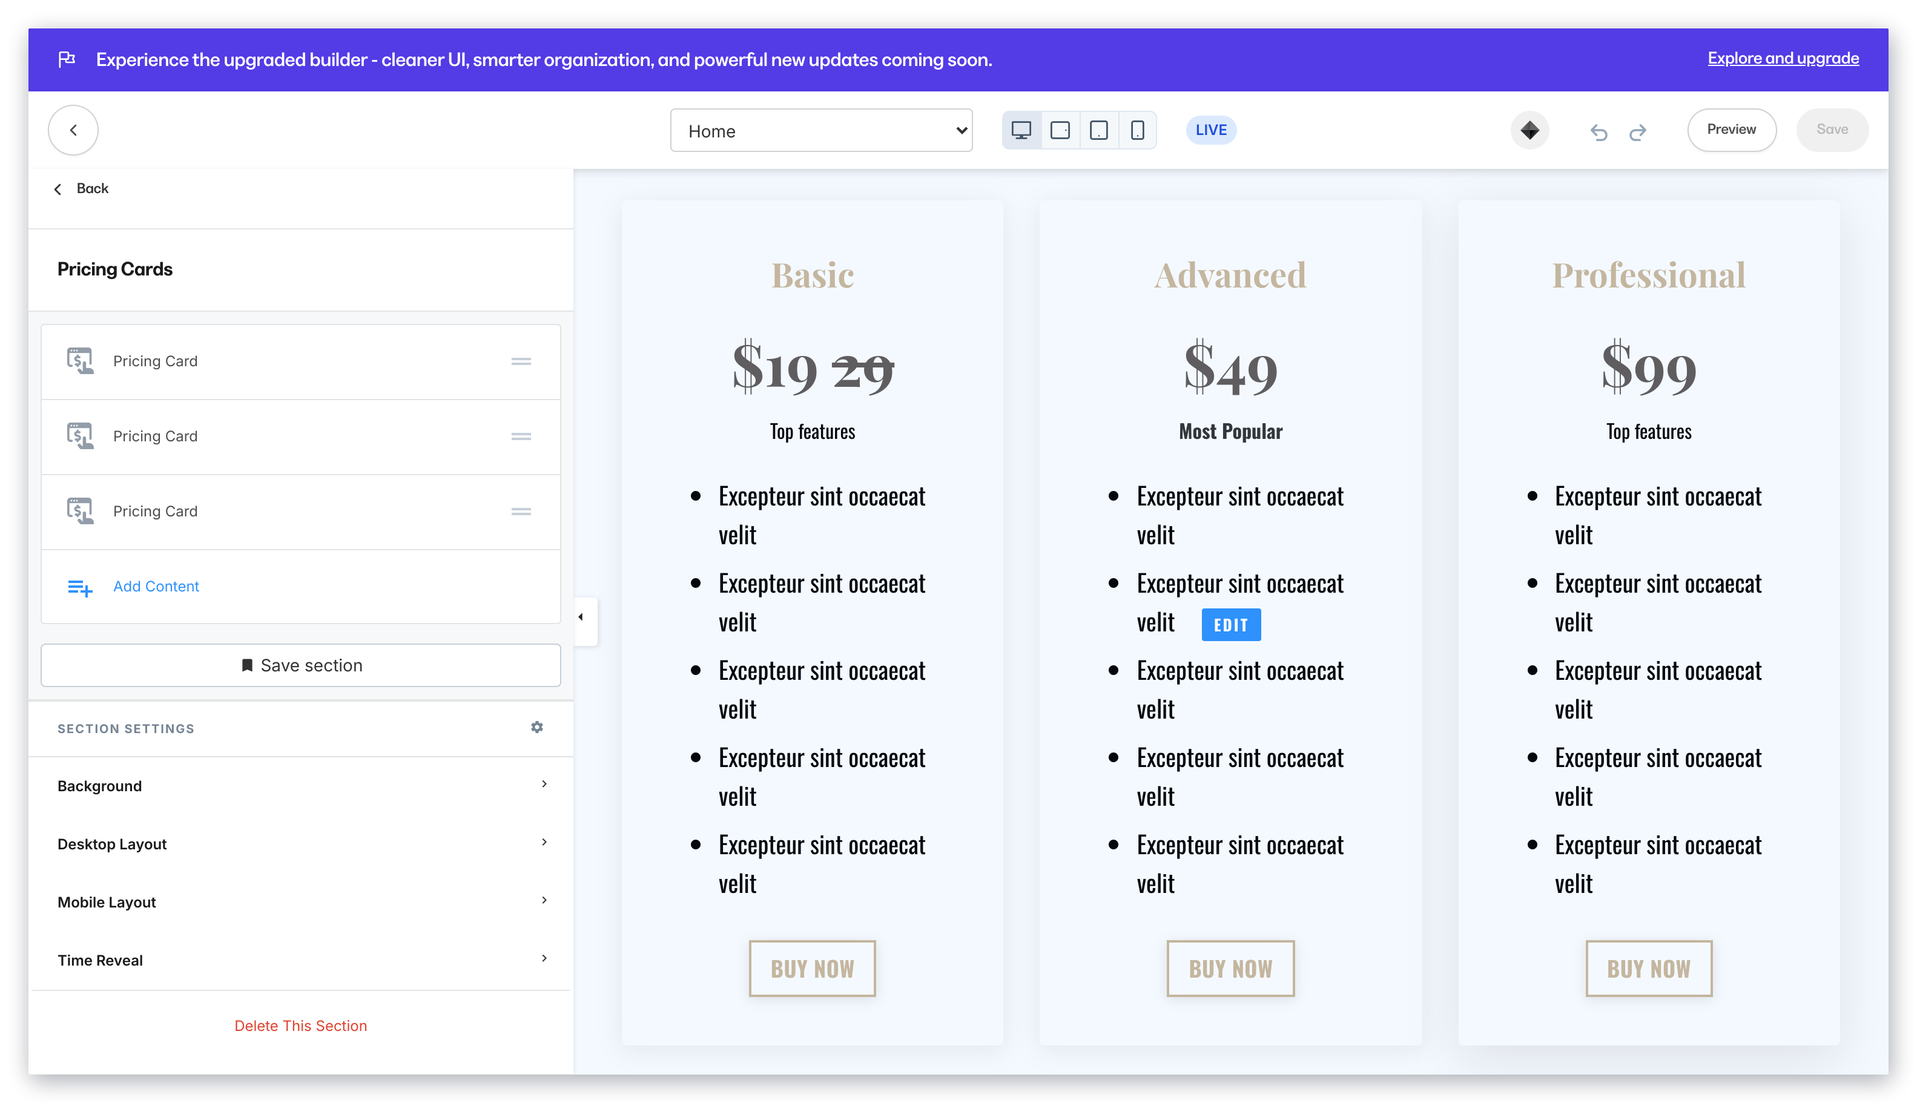
Task: Click the second Pricing Card item icon
Action: [79, 436]
